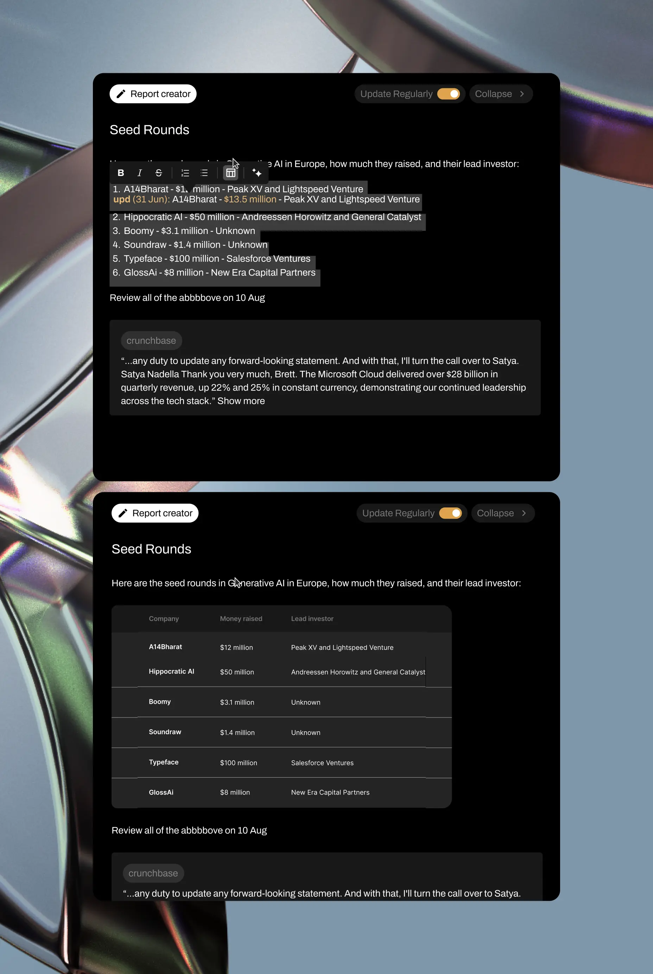
Task: Click the Hippocratic AI table cell
Action: coord(172,671)
